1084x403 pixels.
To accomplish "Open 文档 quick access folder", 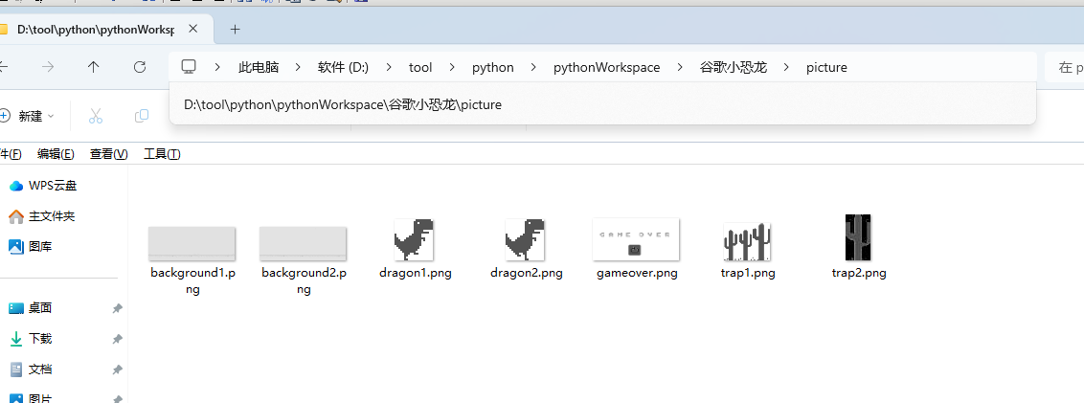I will point(31,369).
